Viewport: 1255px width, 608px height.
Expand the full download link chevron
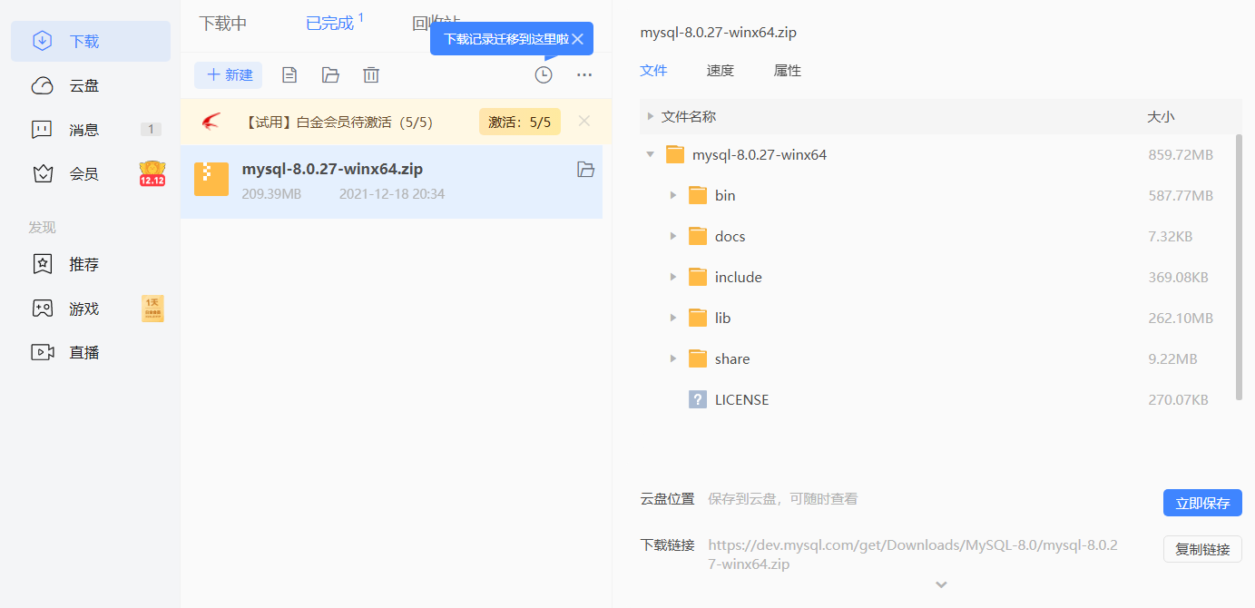[941, 583]
